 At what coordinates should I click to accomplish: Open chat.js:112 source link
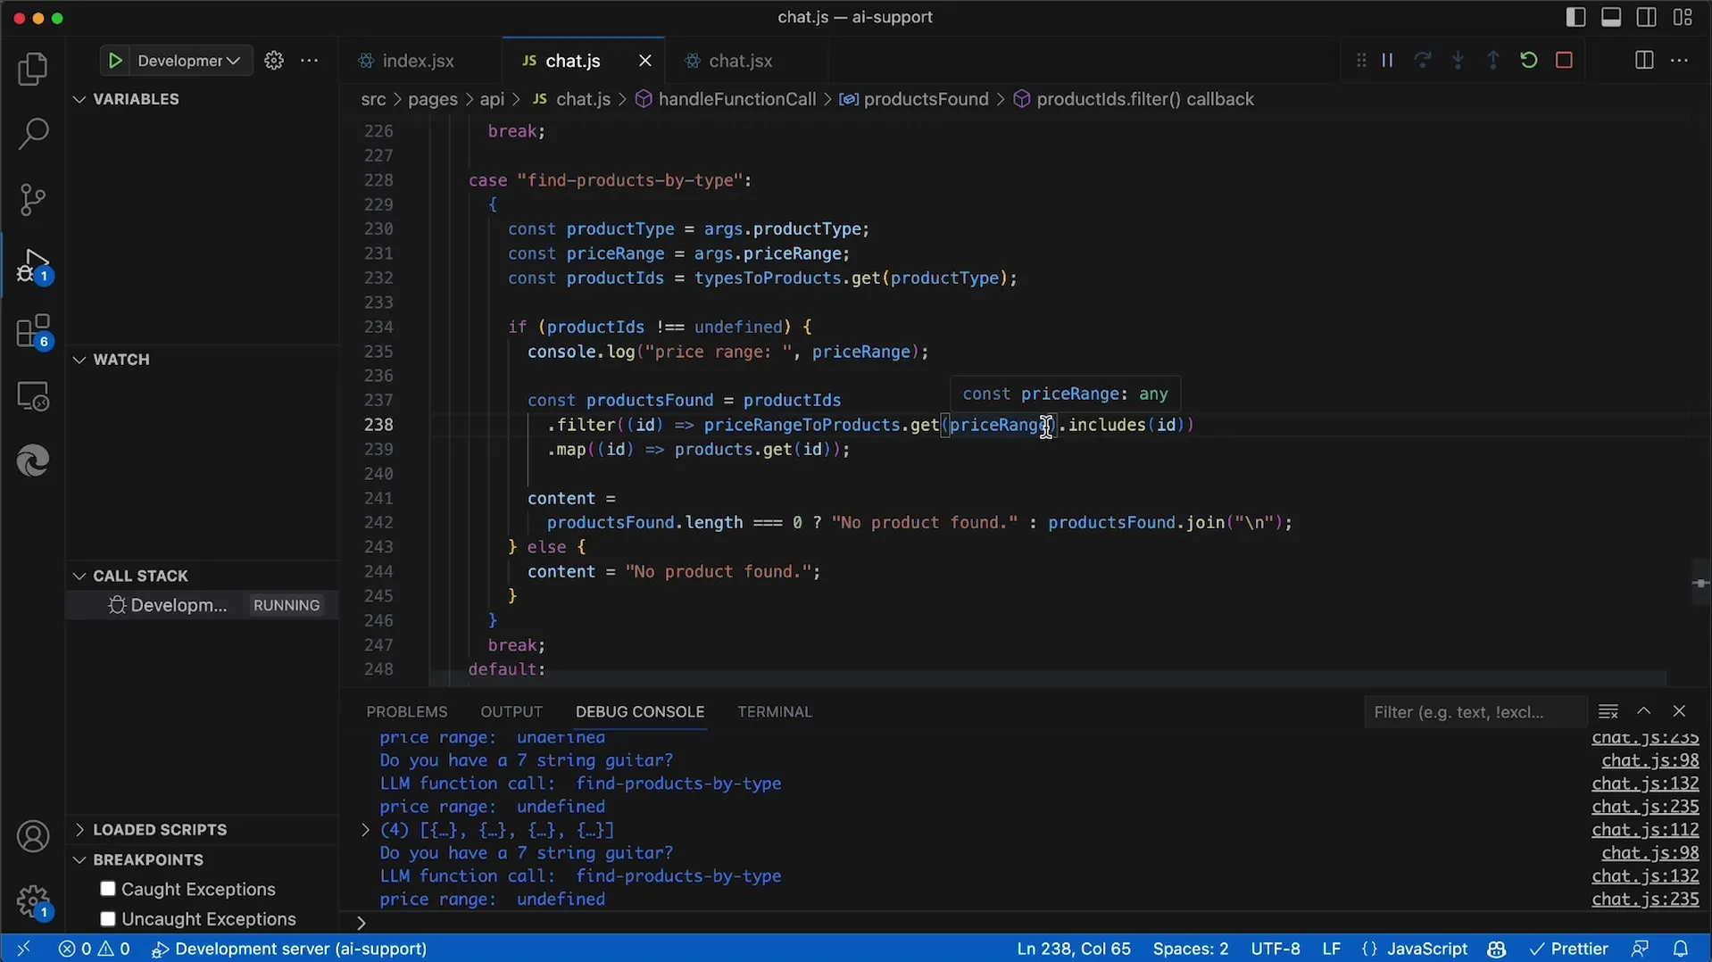tap(1645, 830)
